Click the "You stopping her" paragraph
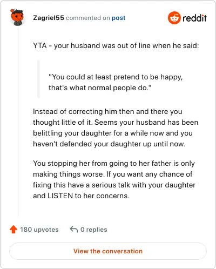 pos(114,179)
